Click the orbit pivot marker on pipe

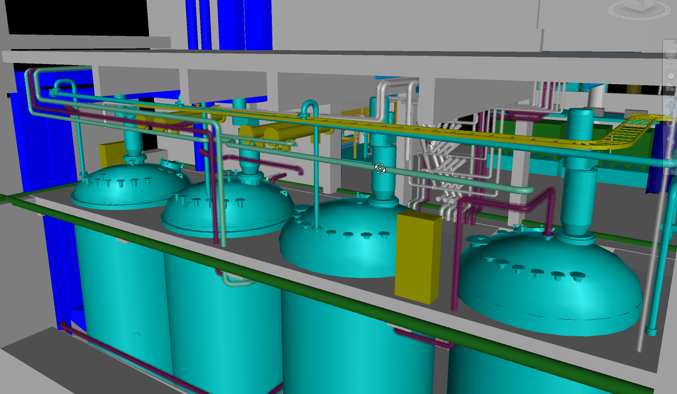[380, 169]
